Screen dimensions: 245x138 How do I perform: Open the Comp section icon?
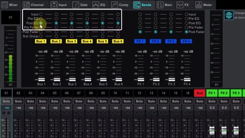click(x=114, y=5)
